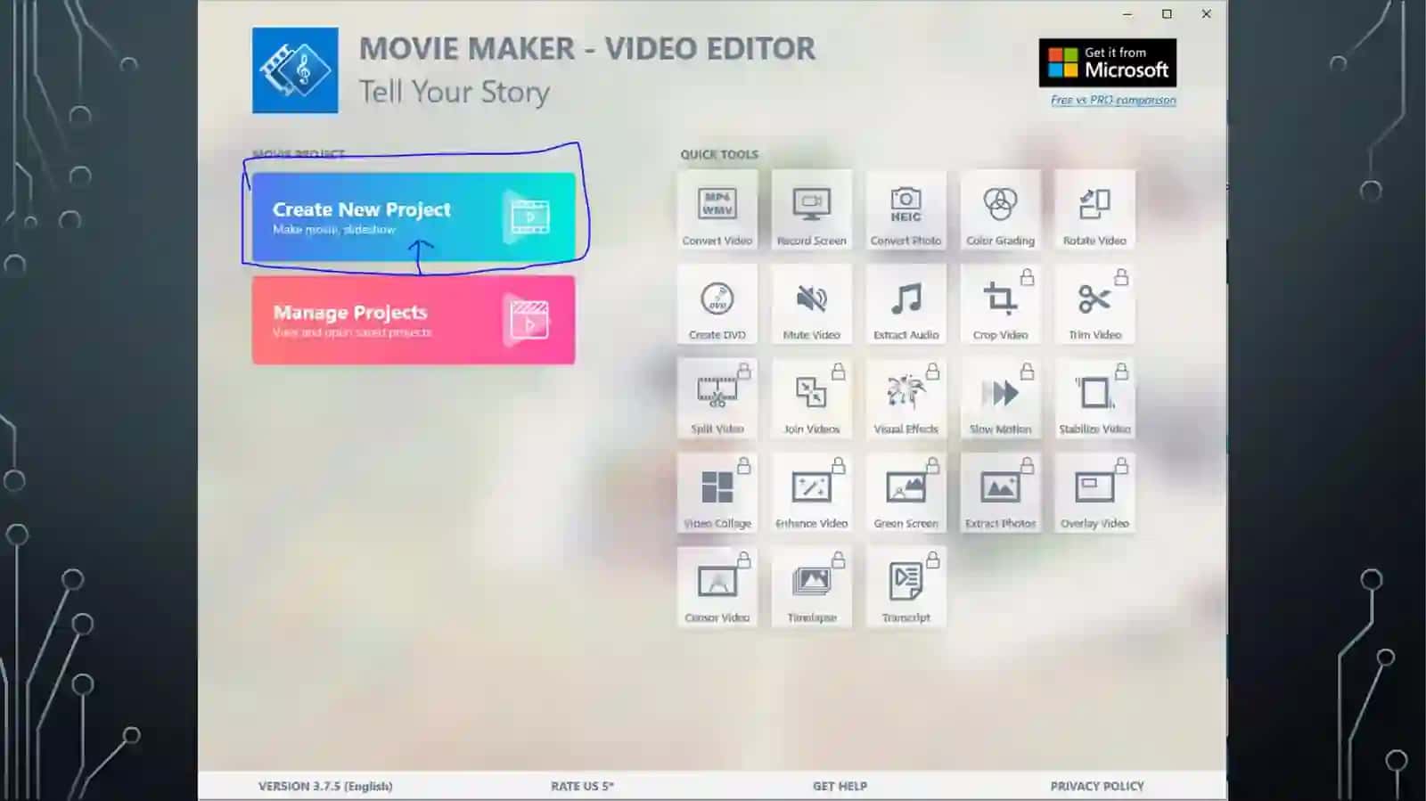Image resolution: width=1426 pixels, height=801 pixels.
Task: Open the Extract Photos tool
Action: (1001, 493)
